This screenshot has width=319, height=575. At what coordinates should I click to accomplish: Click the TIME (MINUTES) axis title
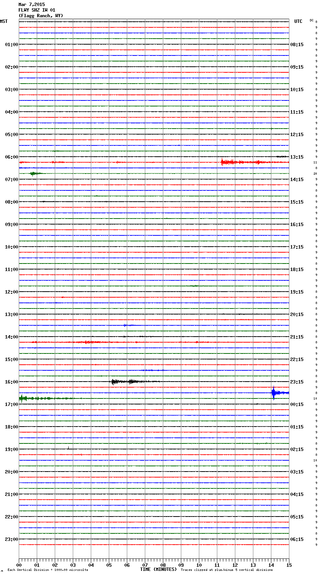coord(158,569)
